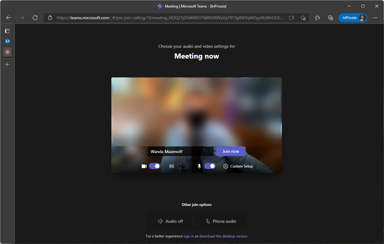This screenshot has width=384, height=244.
Task: Add this page to favorites star icon
Action: (x=303, y=18)
